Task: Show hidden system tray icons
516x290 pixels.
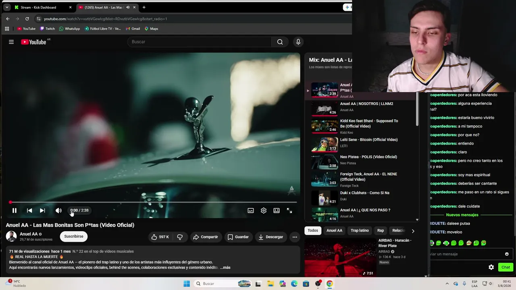Action: [447, 284]
